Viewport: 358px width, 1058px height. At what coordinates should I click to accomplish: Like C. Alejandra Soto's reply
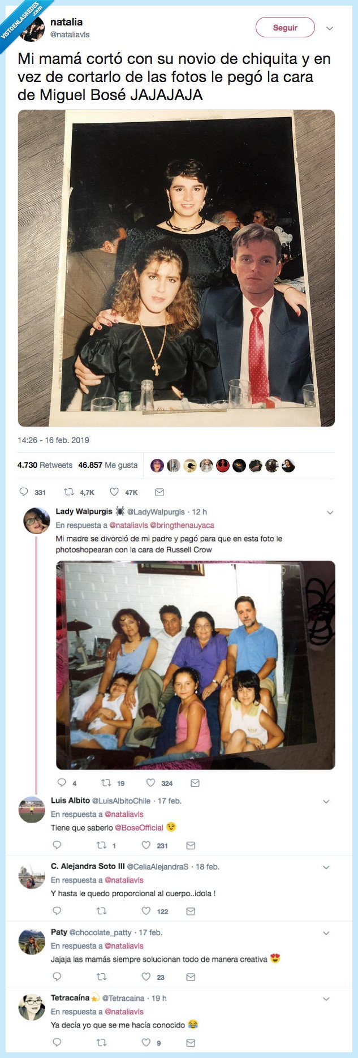(146, 911)
